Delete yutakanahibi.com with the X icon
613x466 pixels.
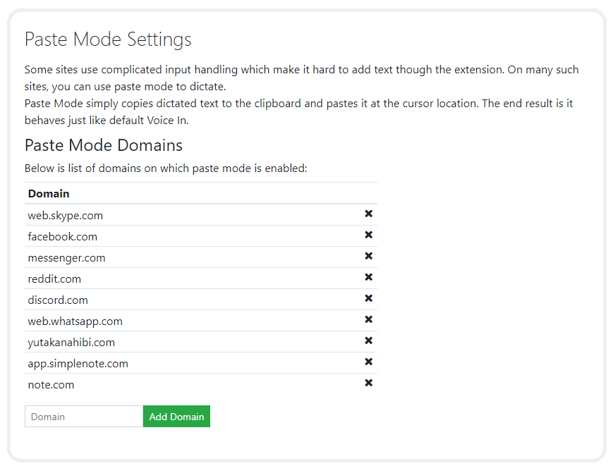coord(368,341)
